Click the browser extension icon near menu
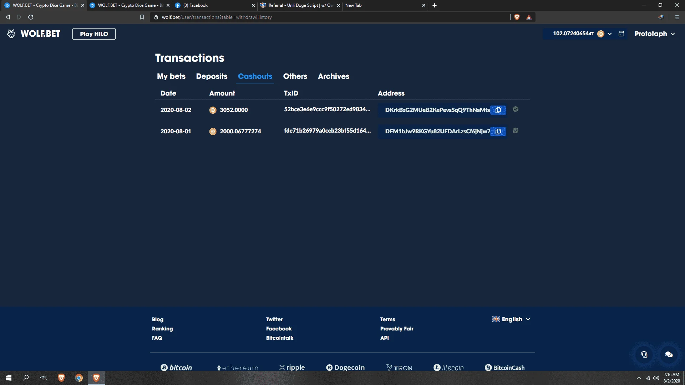Viewport: 685px width, 385px height. point(661,17)
